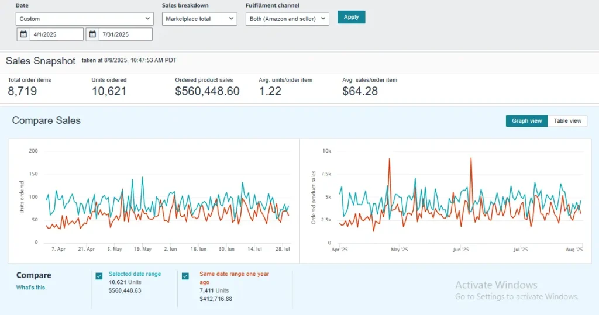Toggle Same date range one year ago checkbox
The image size is (599, 315).
pos(185,276)
